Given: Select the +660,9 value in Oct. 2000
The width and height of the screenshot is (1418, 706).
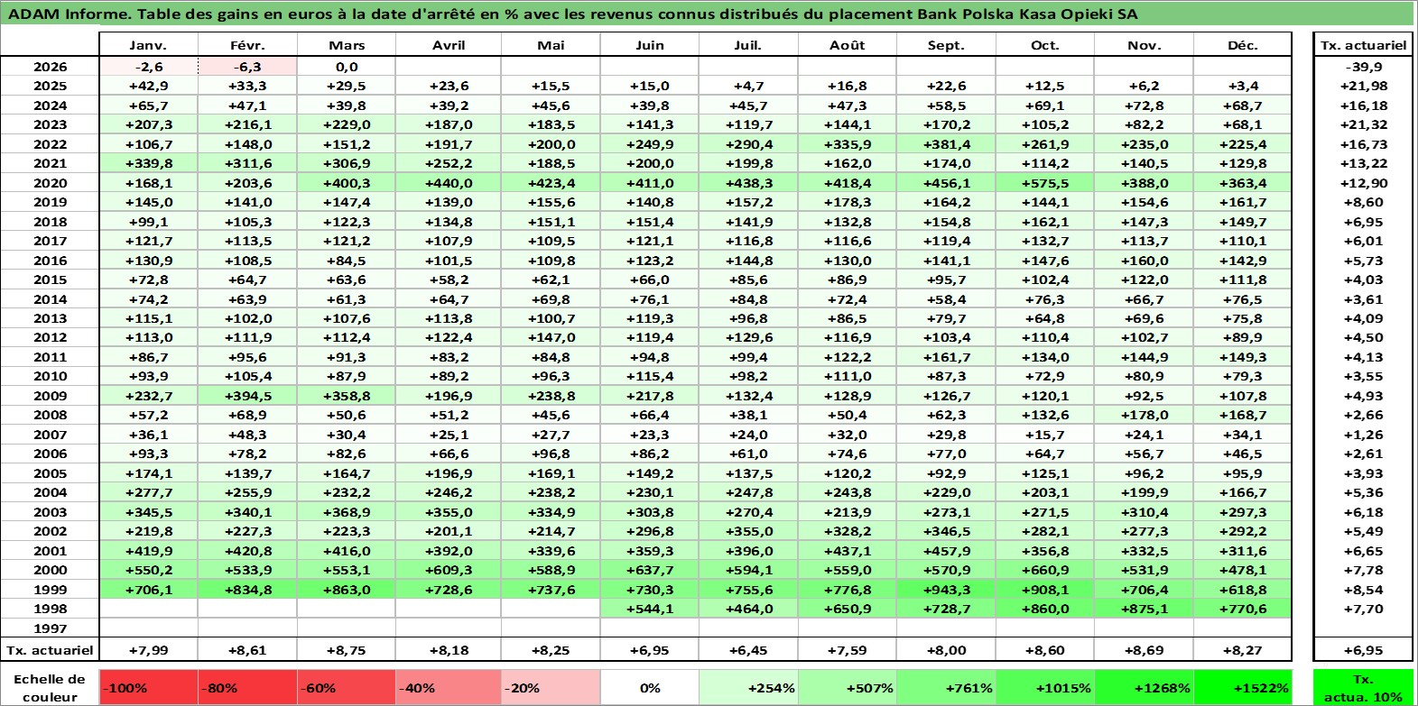Looking at the screenshot, I should tap(1045, 570).
